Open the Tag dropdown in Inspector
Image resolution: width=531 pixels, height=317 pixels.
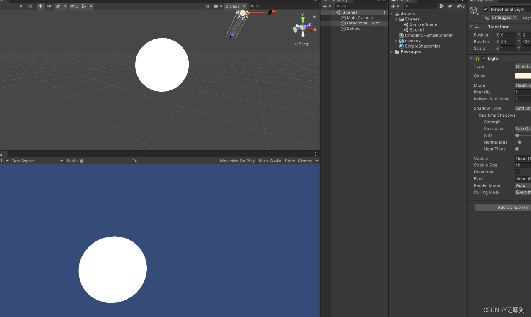(x=504, y=17)
